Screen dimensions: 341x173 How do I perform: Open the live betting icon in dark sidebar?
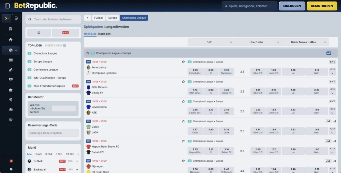(11, 60)
